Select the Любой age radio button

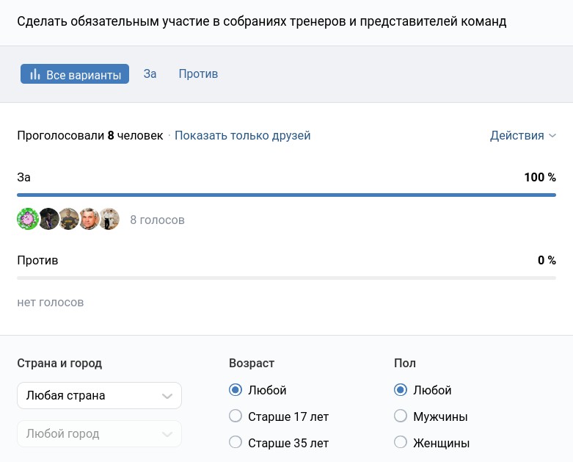coord(236,390)
